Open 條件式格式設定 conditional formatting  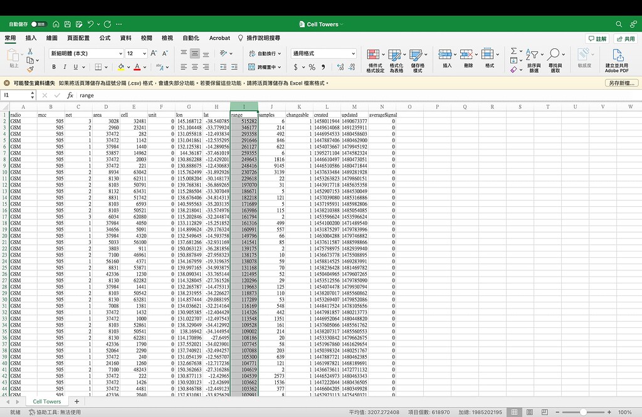click(375, 60)
